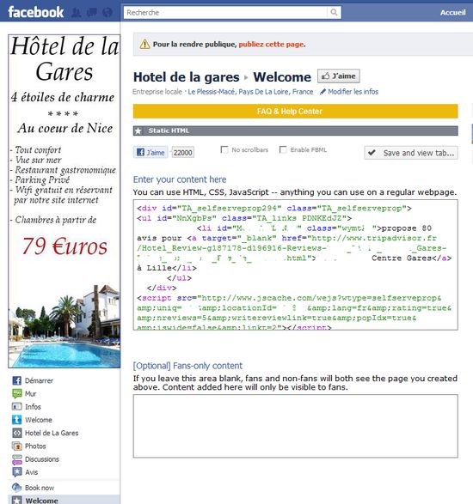Open friend requests icon in Facebook header
This screenshot has width=473, height=504.
pos(77,13)
